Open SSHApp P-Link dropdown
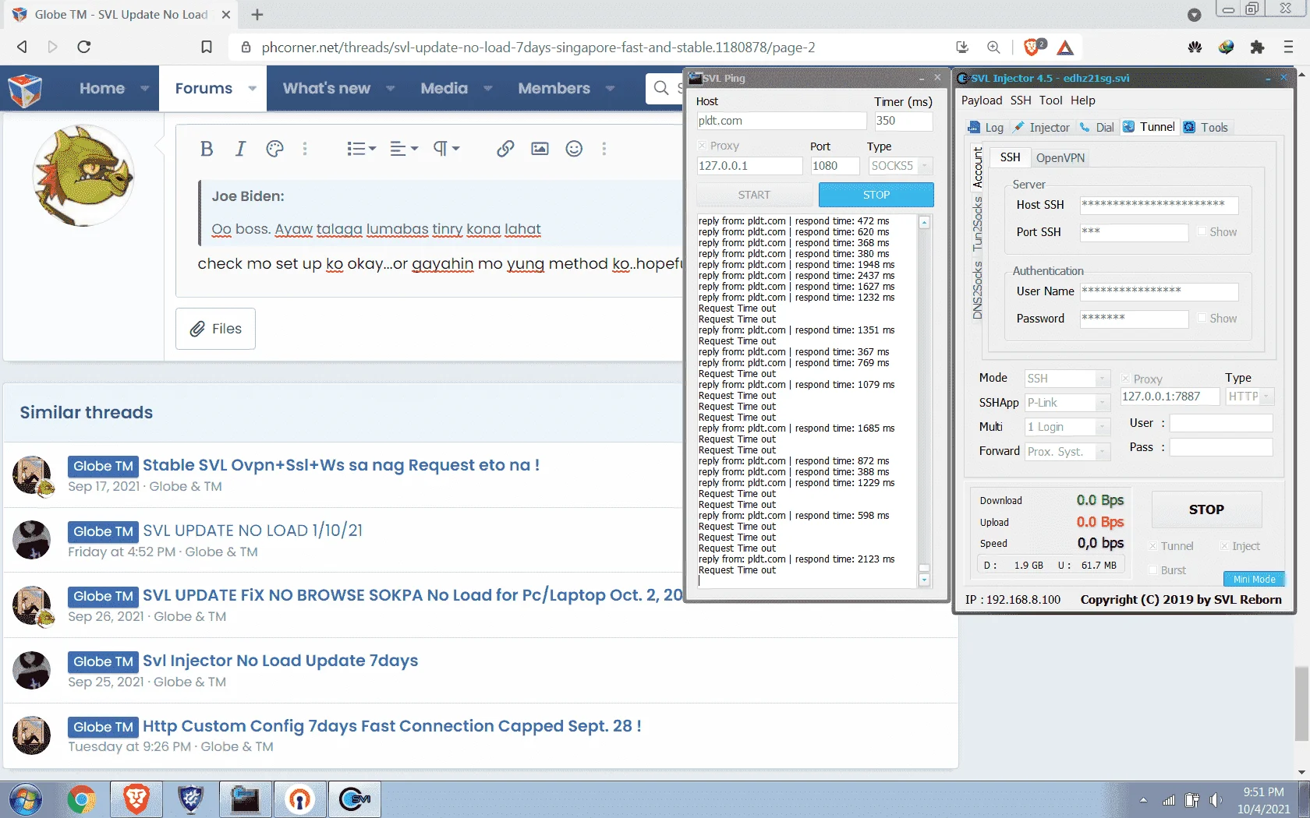1310x818 pixels. pyautogui.click(x=1067, y=403)
